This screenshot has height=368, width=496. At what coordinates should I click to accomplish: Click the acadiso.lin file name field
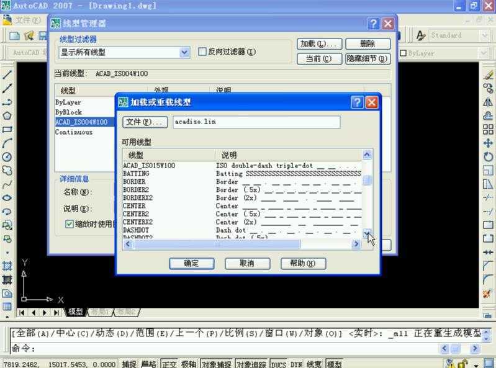(256, 122)
